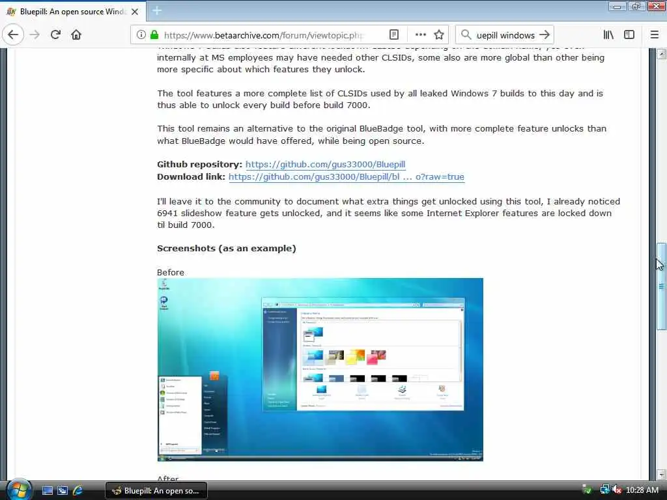Open the Github repository Bluepill link
The width and height of the screenshot is (667, 500).
click(x=326, y=165)
